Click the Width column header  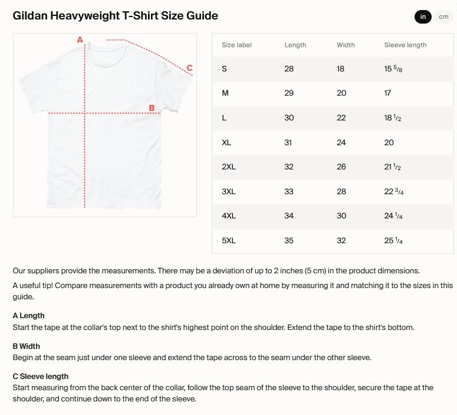tap(346, 45)
